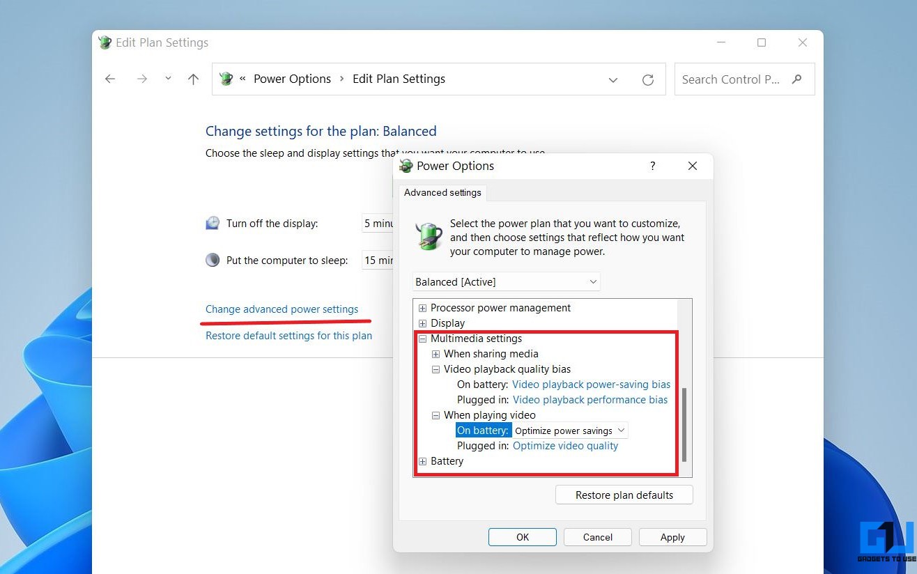Click the Help question mark in Power Options

coord(652,166)
